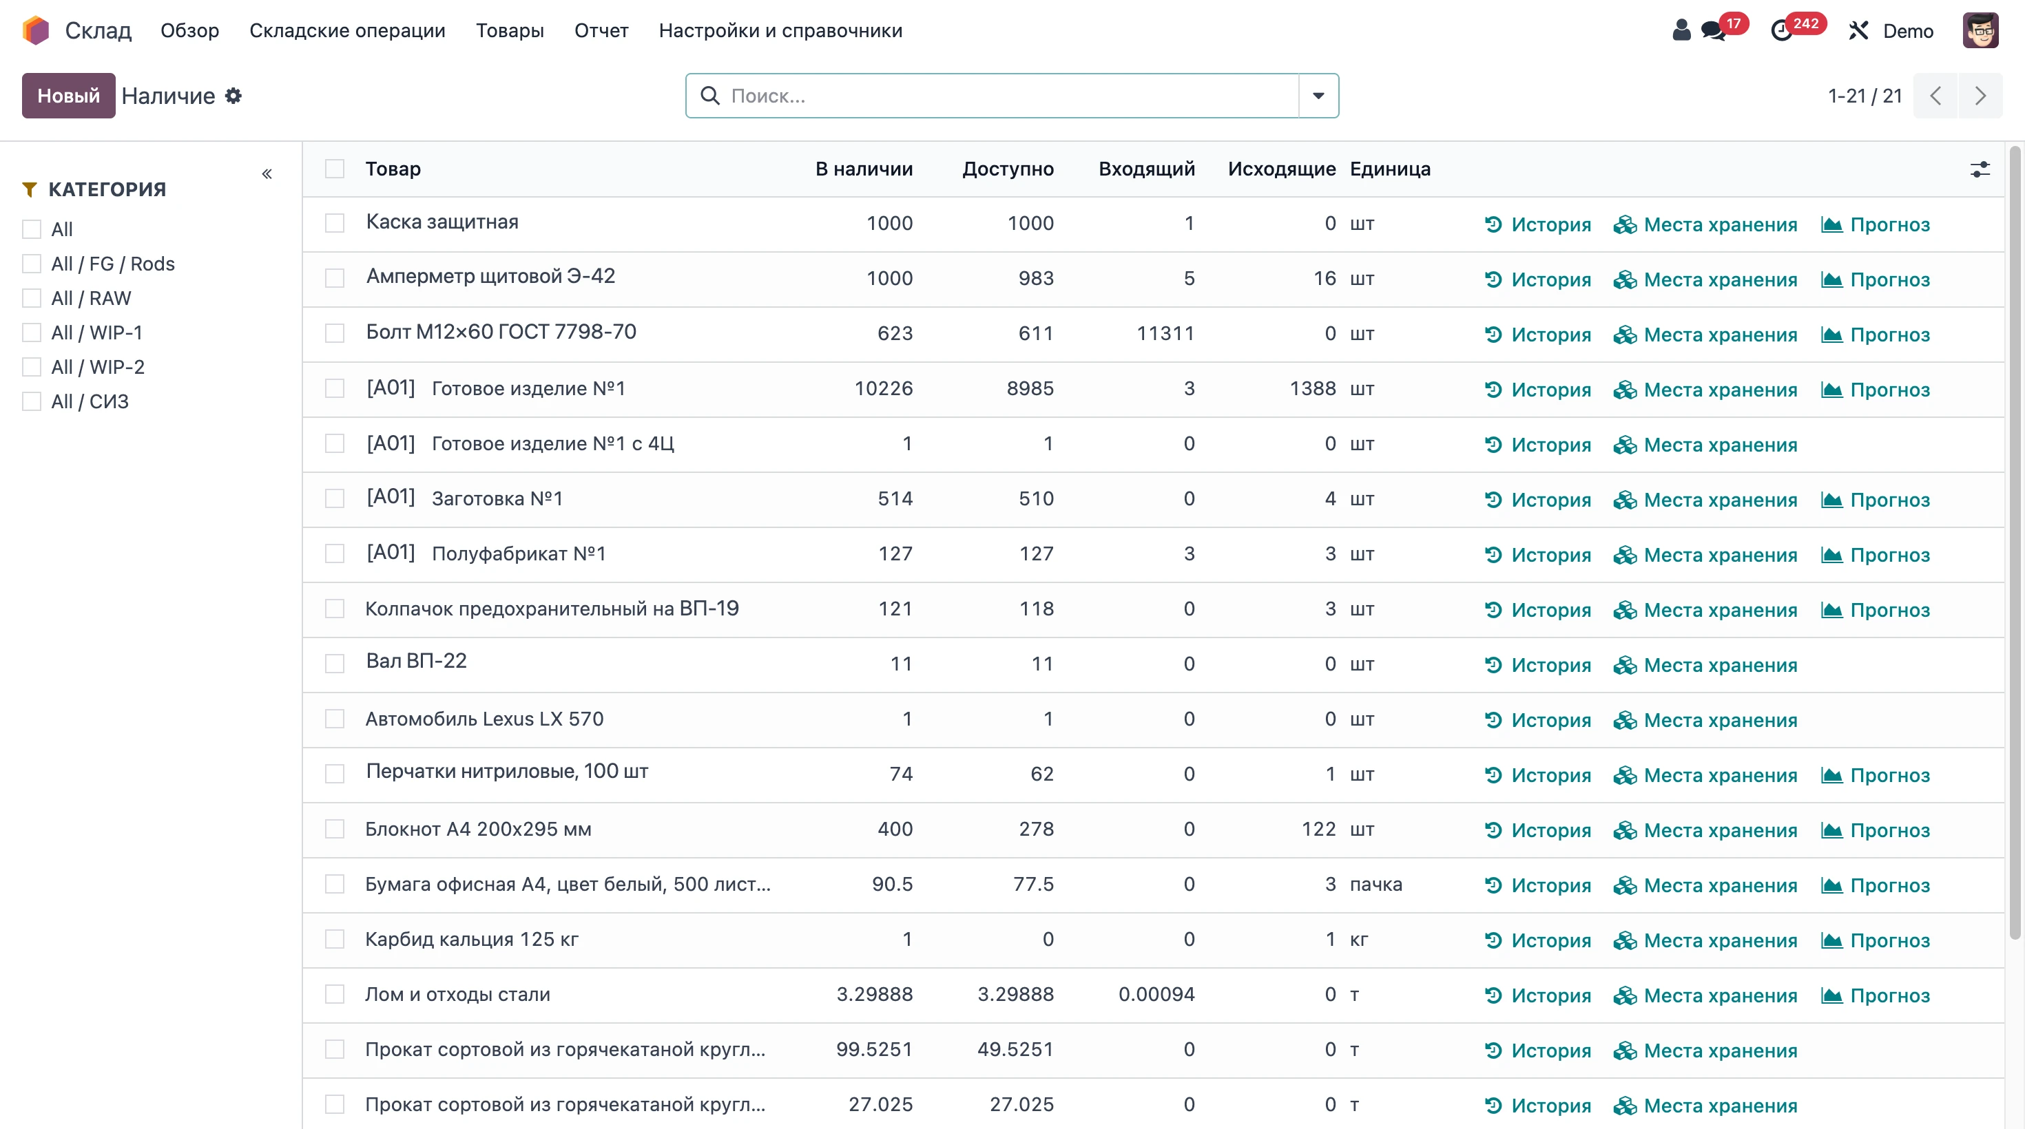Click the gear icon next to Наличие

233,96
